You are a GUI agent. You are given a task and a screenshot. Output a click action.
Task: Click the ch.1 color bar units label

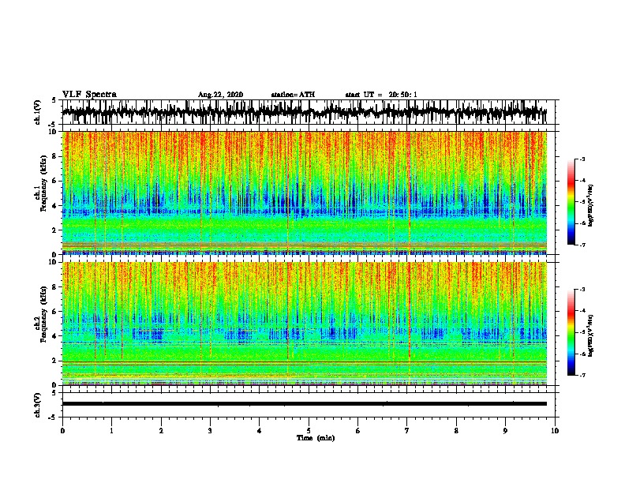coord(591,205)
